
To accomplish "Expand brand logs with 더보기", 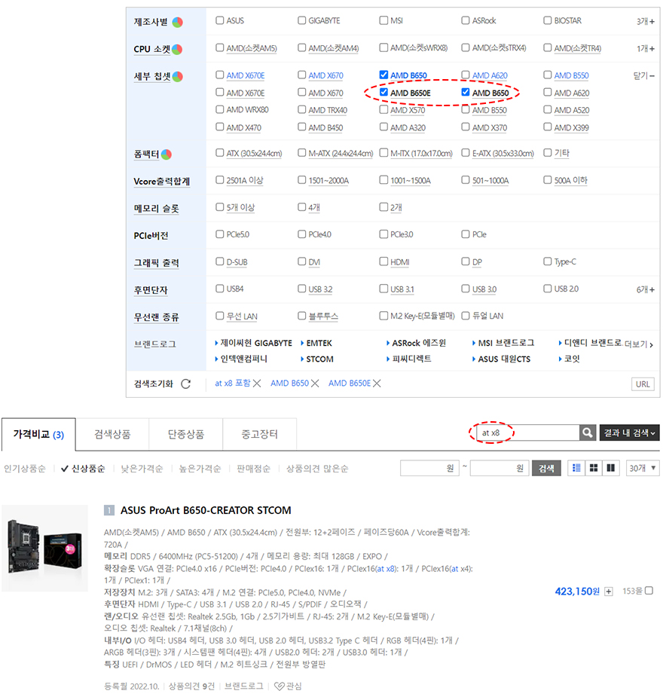I will (x=639, y=344).
